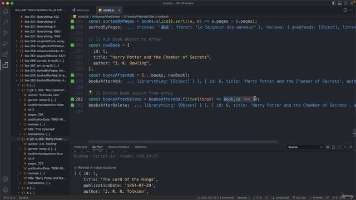Screen dimensions: 356x200
Task: Click the LF end-of-line status item
Action: coord(266,198)
